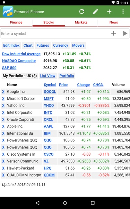This screenshot has height=209, width=130.
Task: Open S&P 500 link
Action: point(9,68)
